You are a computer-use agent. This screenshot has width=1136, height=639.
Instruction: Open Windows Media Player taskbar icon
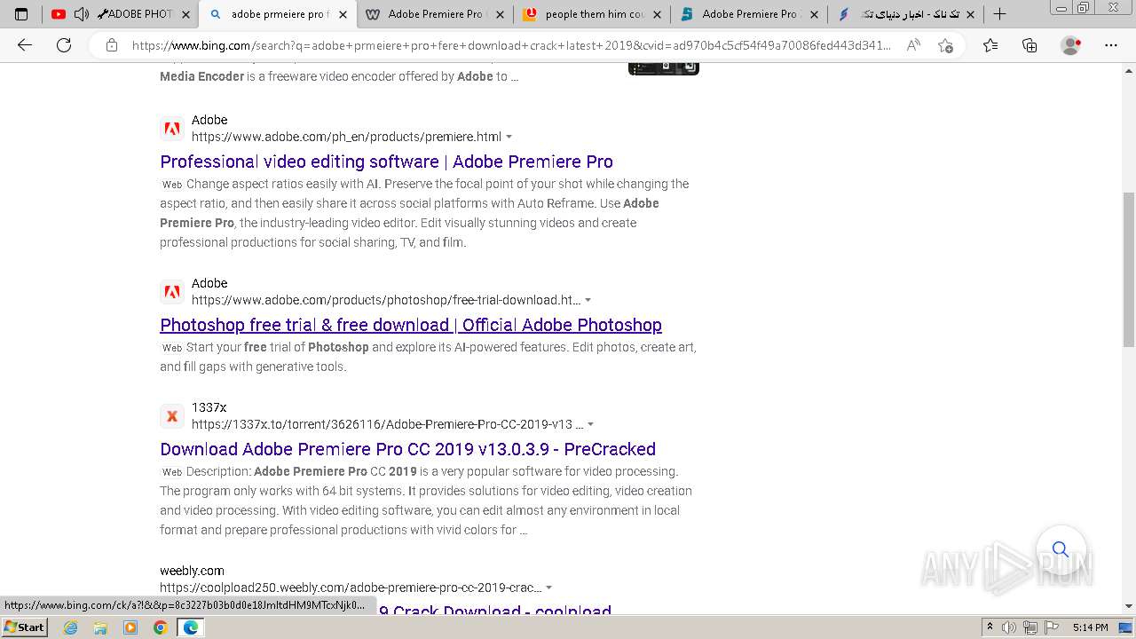click(x=130, y=627)
